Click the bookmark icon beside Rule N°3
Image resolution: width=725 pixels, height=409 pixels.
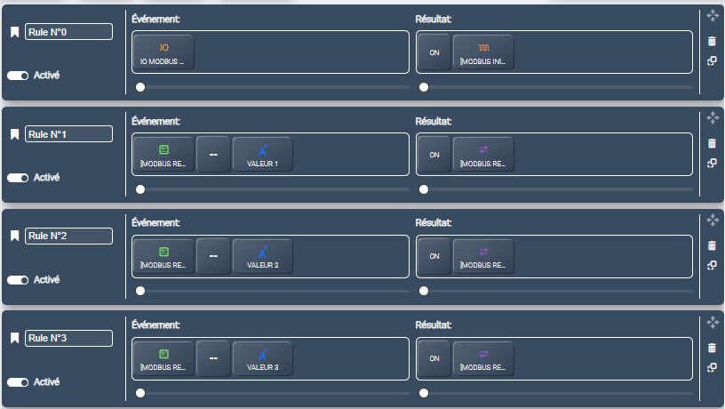[x=14, y=339]
